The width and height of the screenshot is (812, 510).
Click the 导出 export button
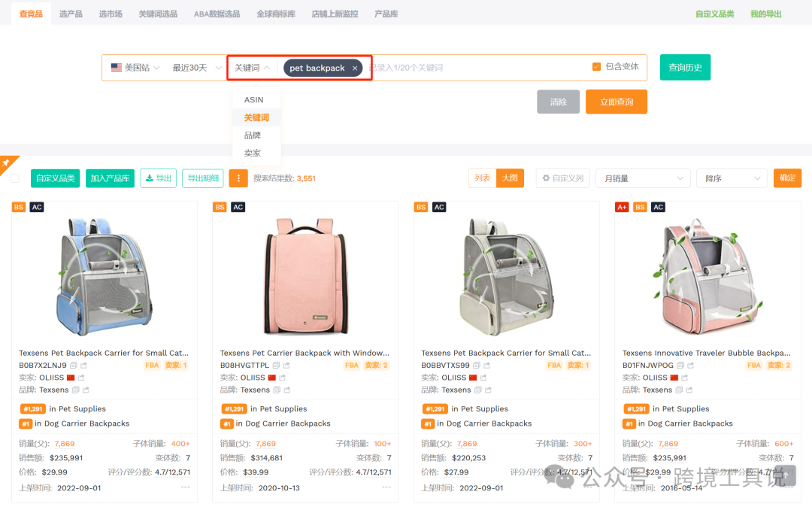point(159,178)
